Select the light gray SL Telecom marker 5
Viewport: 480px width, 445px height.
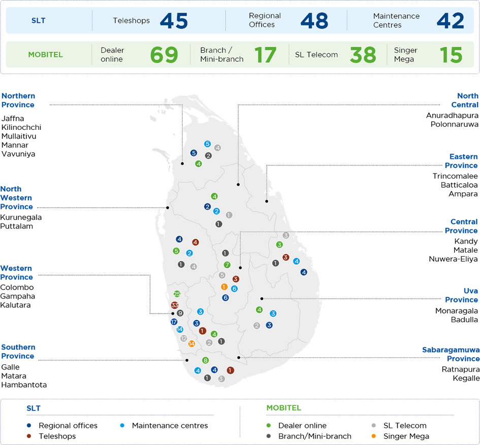tap(222, 275)
